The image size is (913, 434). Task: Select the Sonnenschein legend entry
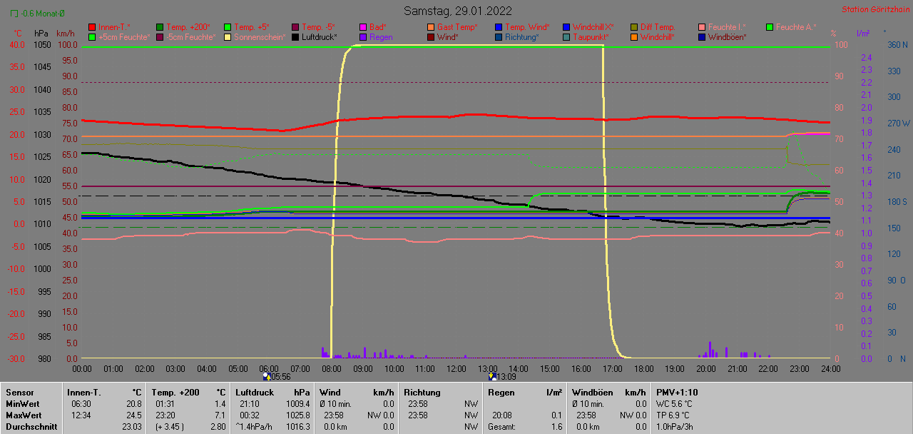pos(255,36)
